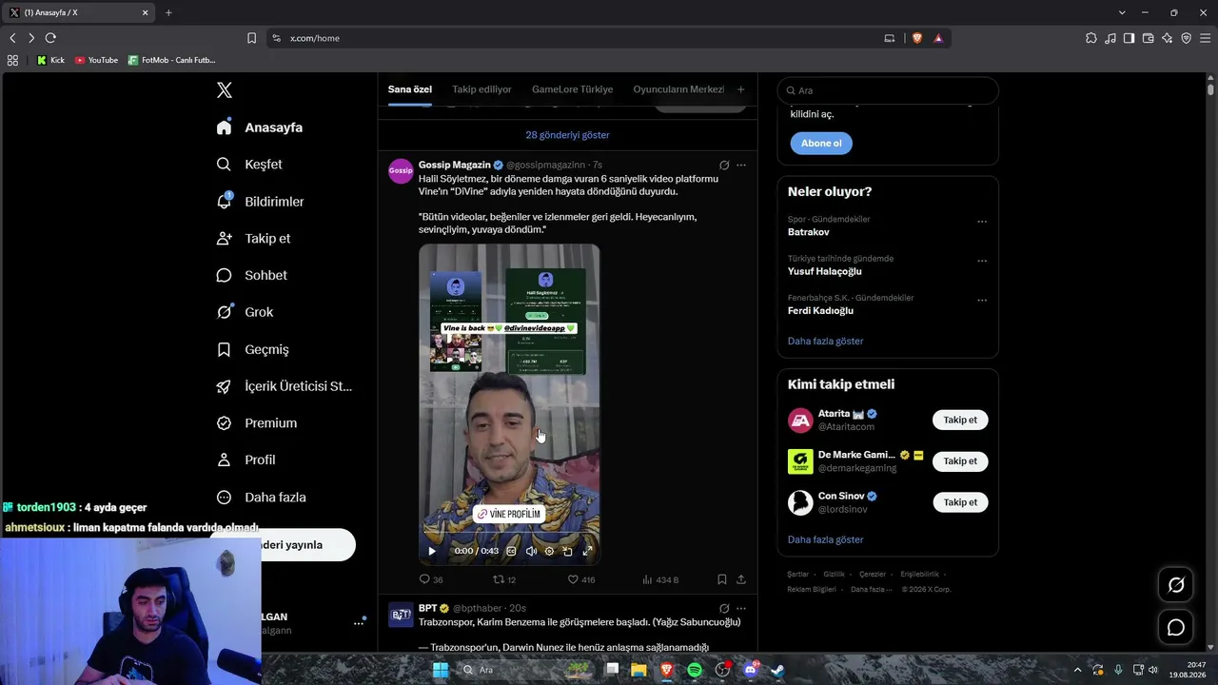The height and width of the screenshot is (685, 1218).
Task: Open Profil page from sidebar
Action: pyautogui.click(x=246, y=460)
